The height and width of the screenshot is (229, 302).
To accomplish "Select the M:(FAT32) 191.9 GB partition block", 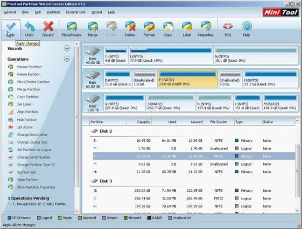I will pos(280,103).
